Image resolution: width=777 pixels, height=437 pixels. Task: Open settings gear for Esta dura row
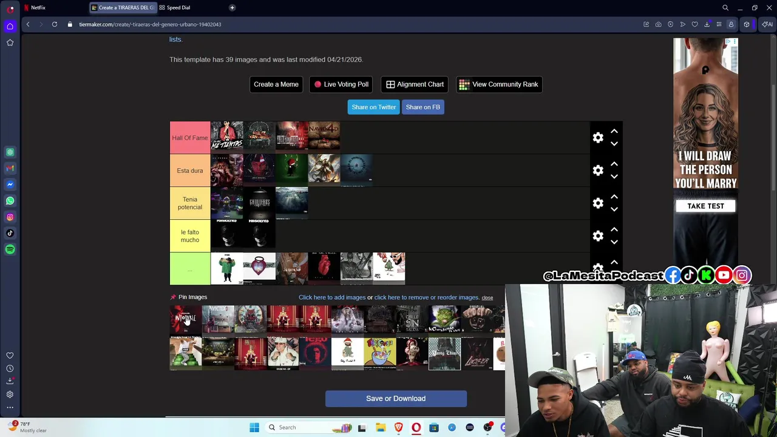click(x=598, y=171)
